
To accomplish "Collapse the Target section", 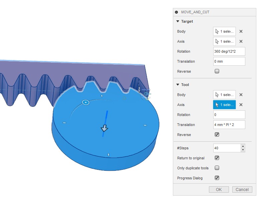I will tap(178, 21).
